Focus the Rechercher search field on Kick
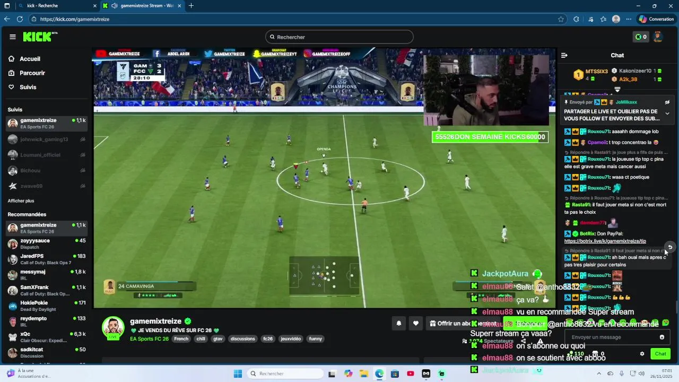The width and height of the screenshot is (679, 382). pyautogui.click(x=339, y=37)
